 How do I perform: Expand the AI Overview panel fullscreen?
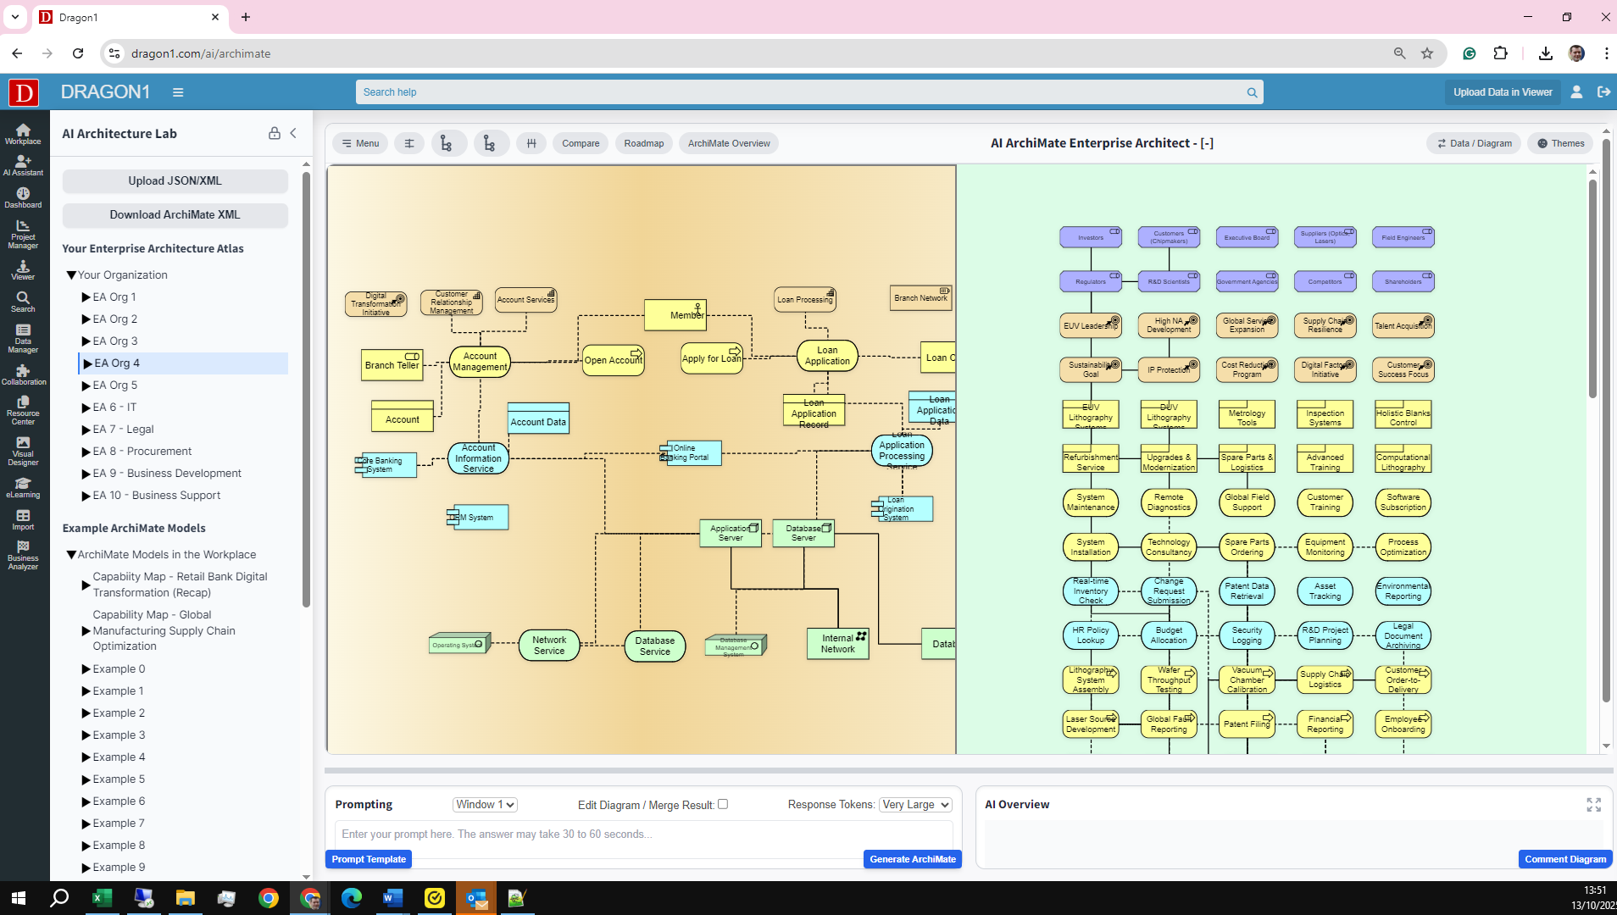1593,805
